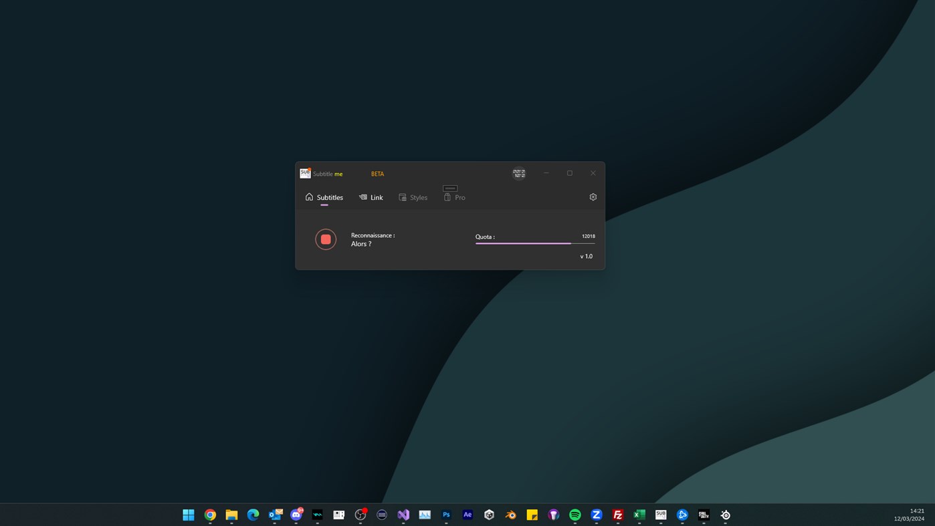Switch to the Link tab

tap(376, 197)
